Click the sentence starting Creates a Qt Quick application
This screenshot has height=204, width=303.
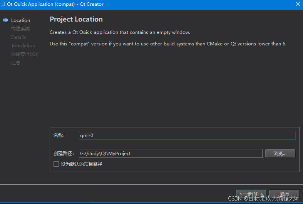(x=120, y=32)
